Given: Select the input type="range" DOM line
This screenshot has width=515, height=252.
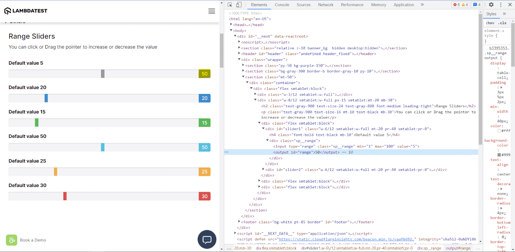Looking at the screenshot, I should (x=346, y=146).
